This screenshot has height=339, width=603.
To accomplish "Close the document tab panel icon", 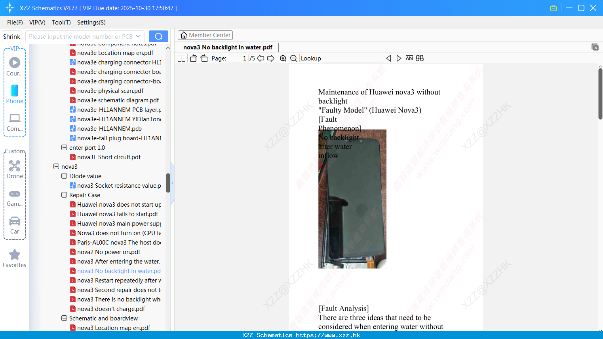I will [x=595, y=47].
